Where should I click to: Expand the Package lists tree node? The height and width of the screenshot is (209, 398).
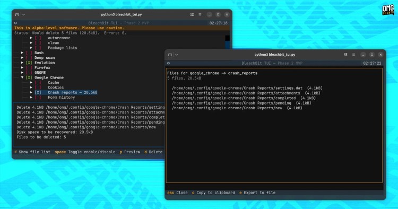[x=31, y=48]
